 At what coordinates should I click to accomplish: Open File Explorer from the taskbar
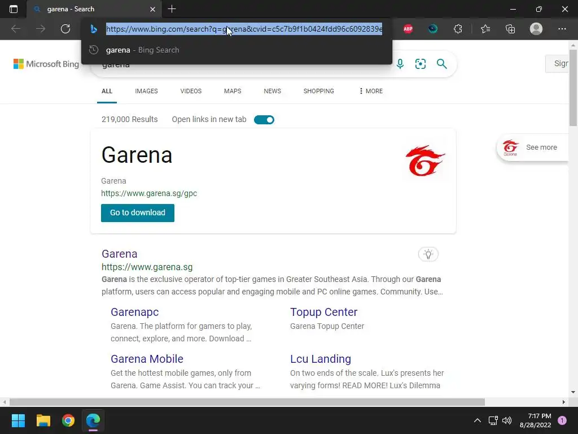coord(43,420)
